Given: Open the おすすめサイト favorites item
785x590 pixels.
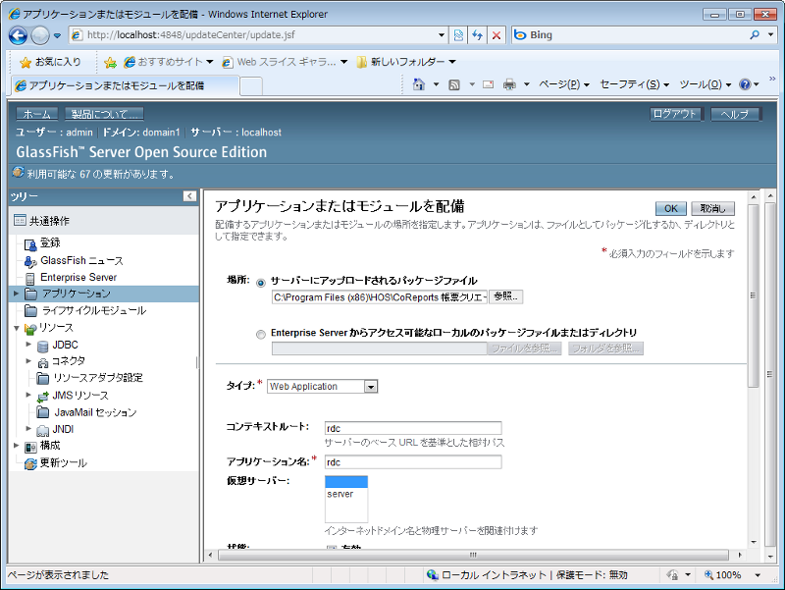Looking at the screenshot, I should 169,62.
